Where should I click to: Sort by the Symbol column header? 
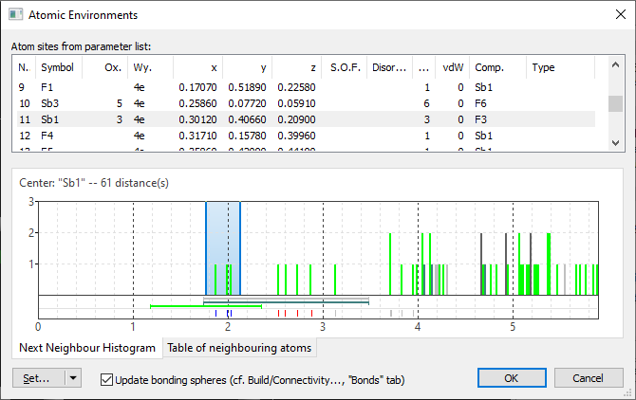point(57,68)
